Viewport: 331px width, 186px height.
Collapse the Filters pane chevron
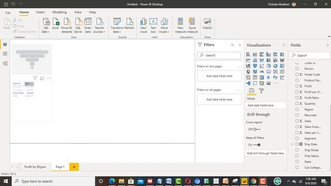pos(240,45)
